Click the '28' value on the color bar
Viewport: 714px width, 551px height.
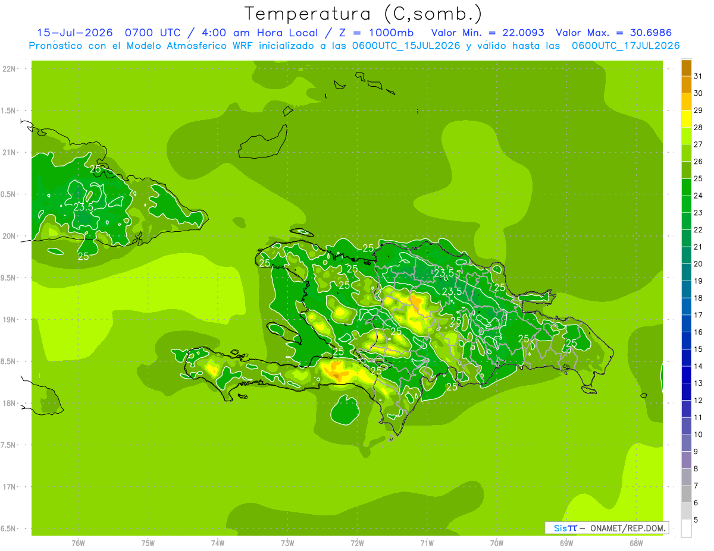(699, 127)
